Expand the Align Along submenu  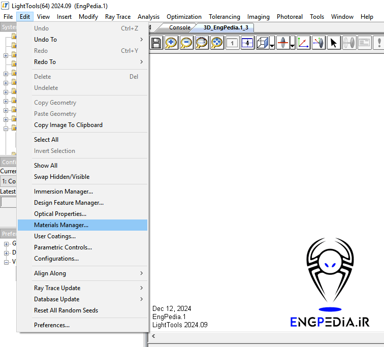[x=82, y=273]
